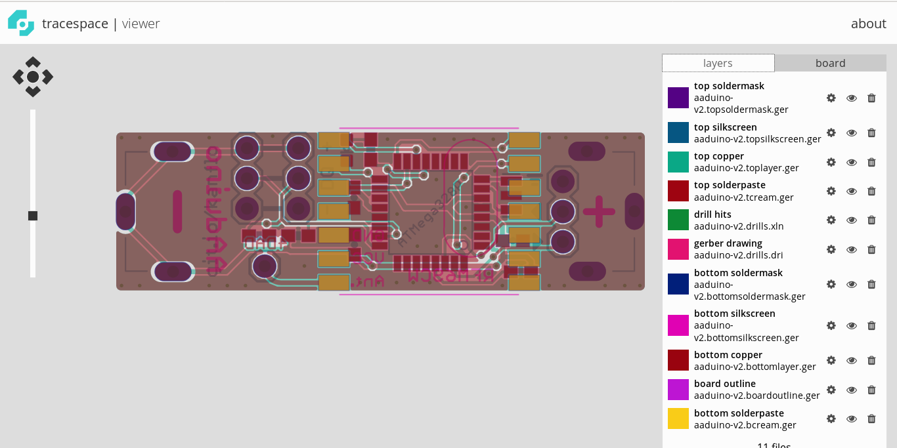897x448 pixels.
Task: Switch to the layers tab
Action: point(718,63)
